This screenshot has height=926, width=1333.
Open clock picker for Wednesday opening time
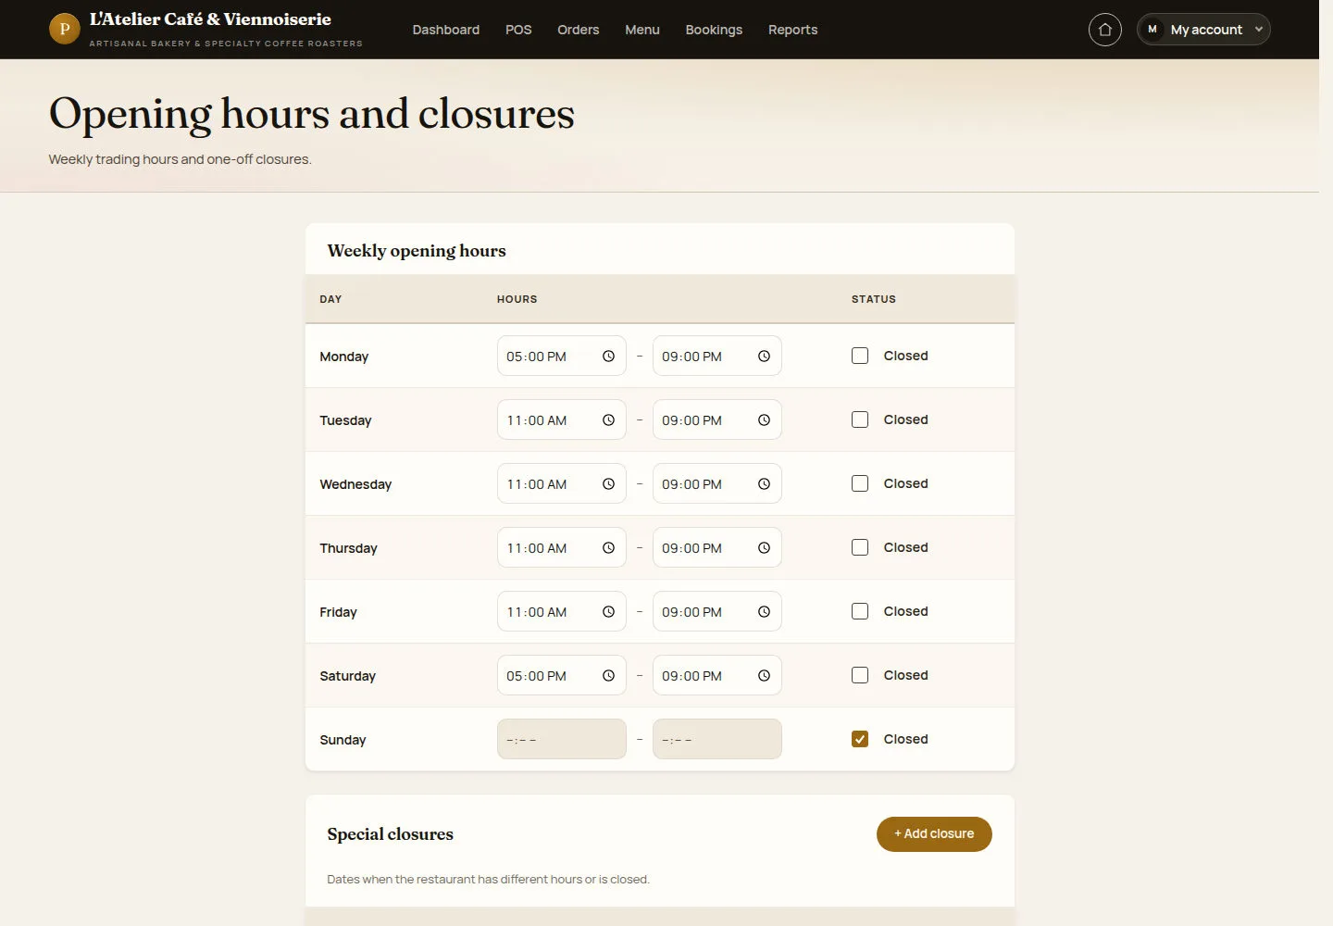[608, 484]
